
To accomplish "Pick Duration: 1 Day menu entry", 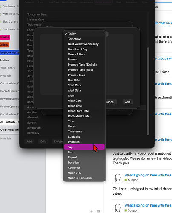I will 84,49.
